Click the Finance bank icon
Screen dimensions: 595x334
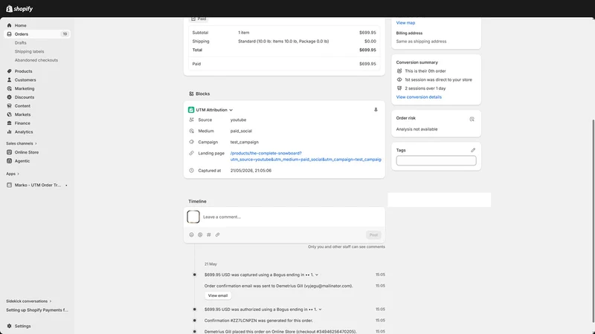click(9, 123)
